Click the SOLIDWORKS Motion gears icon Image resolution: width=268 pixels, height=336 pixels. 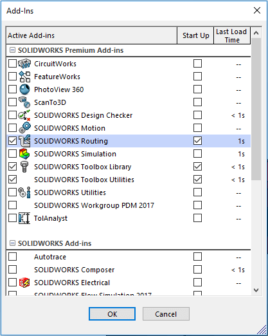pyautogui.click(x=24, y=128)
